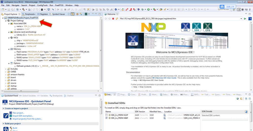Click the Resume debug toolbar icon
The width and height of the screenshot is (253, 131).
coord(58,10)
